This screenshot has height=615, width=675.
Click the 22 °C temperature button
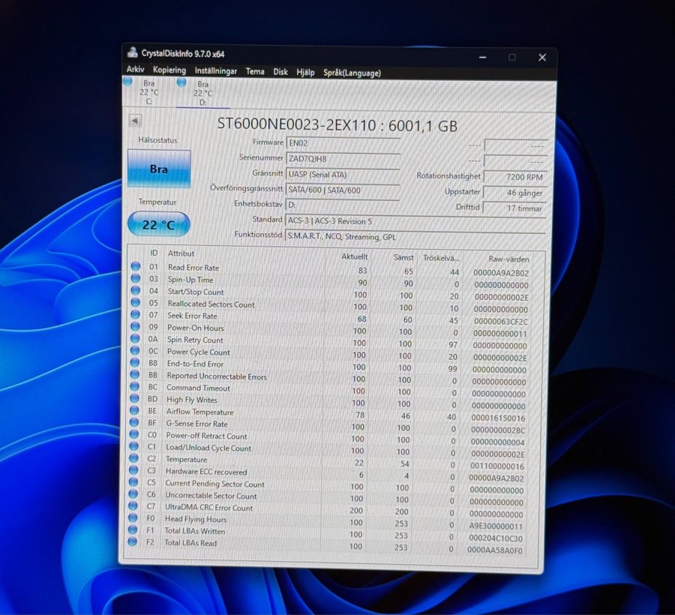(158, 224)
